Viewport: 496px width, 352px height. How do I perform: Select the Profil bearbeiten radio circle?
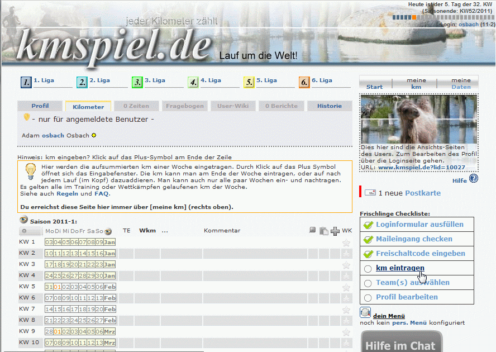[368, 298]
